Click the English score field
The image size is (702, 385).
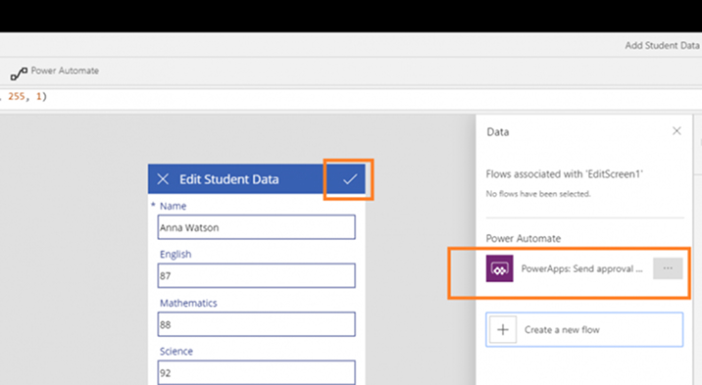pos(257,275)
